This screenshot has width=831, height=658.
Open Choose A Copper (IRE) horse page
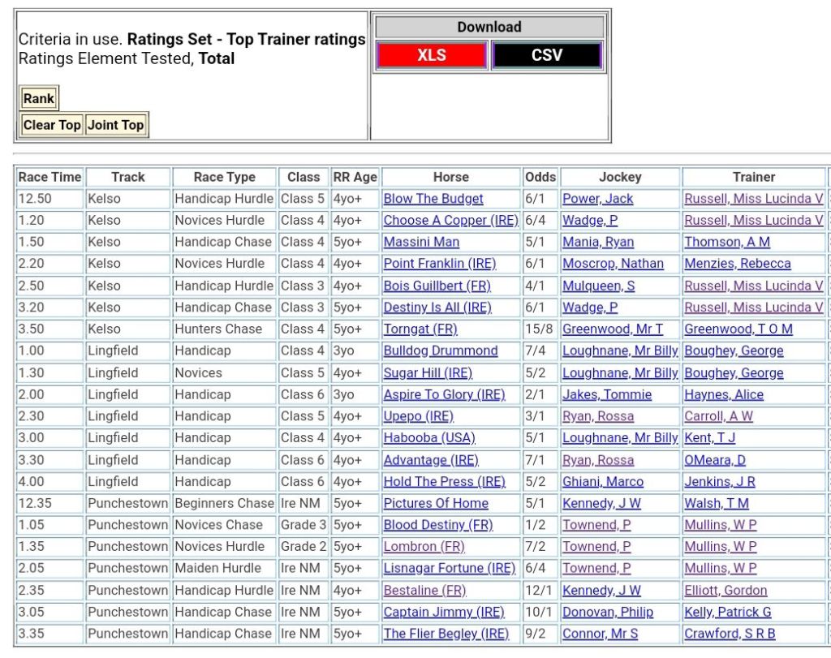pos(450,221)
